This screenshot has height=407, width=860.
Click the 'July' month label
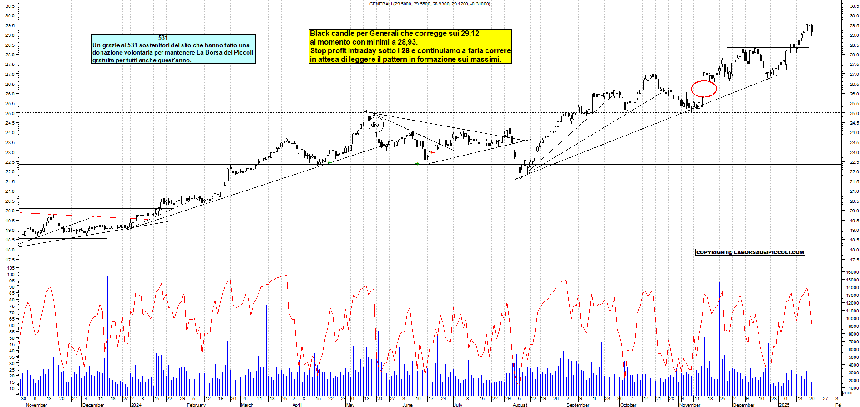(458, 405)
